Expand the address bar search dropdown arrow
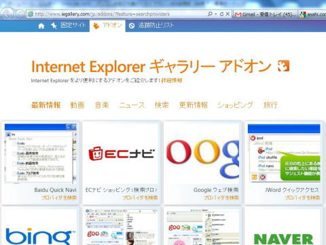This screenshot has height=245, width=326. [x=216, y=14]
